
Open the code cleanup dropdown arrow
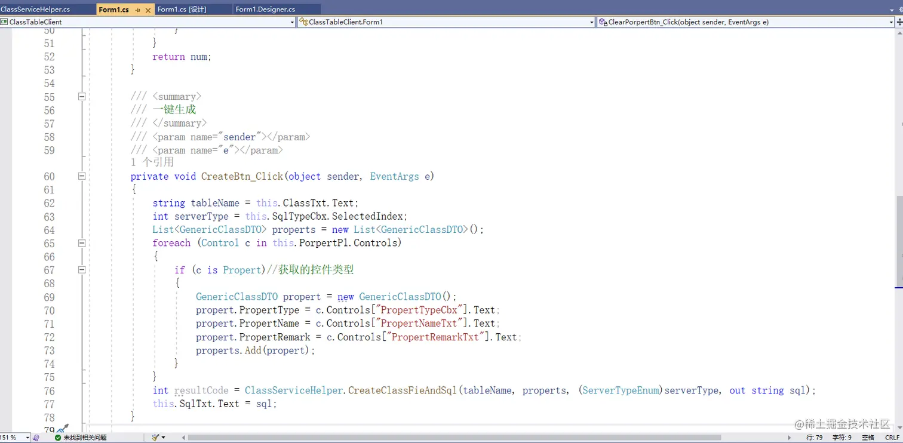coord(164,438)
